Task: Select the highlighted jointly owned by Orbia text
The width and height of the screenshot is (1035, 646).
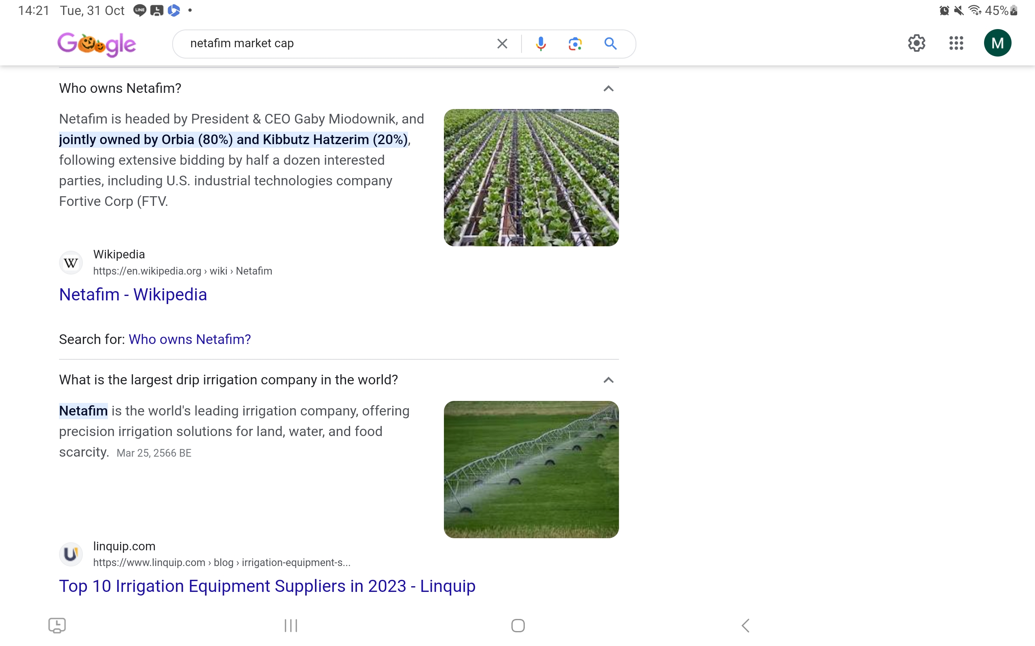Action: point(234,140)
